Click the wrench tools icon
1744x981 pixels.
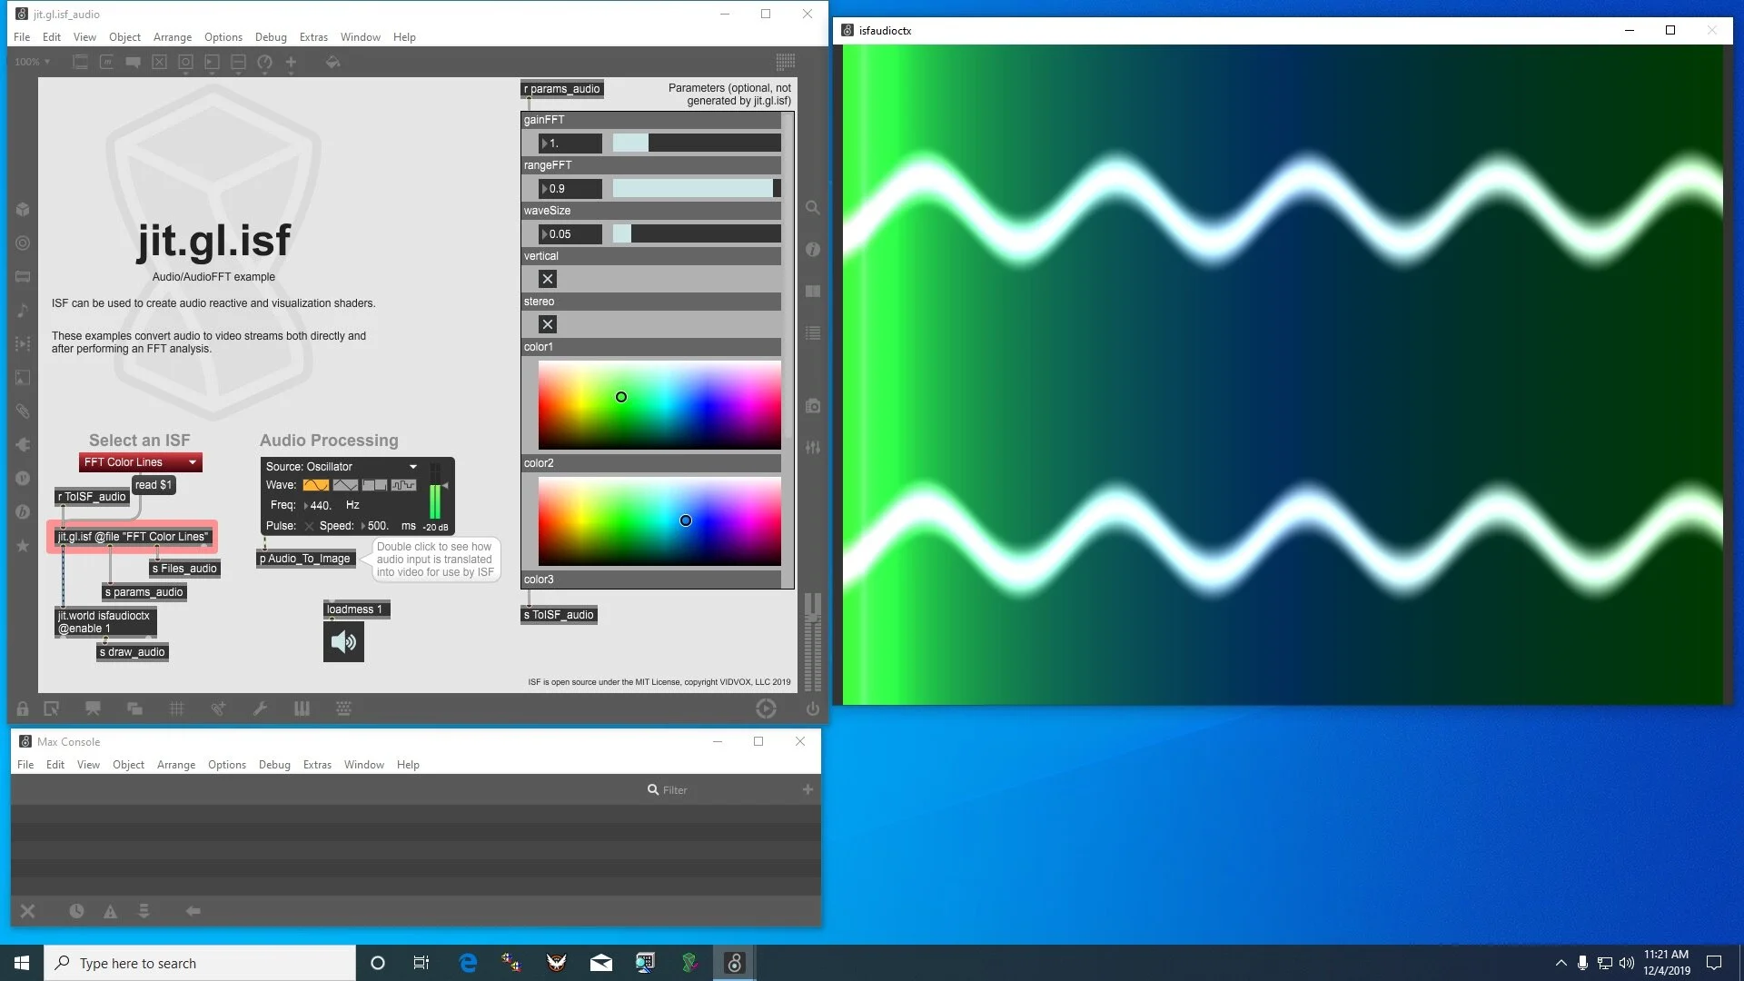coord(260,708)
